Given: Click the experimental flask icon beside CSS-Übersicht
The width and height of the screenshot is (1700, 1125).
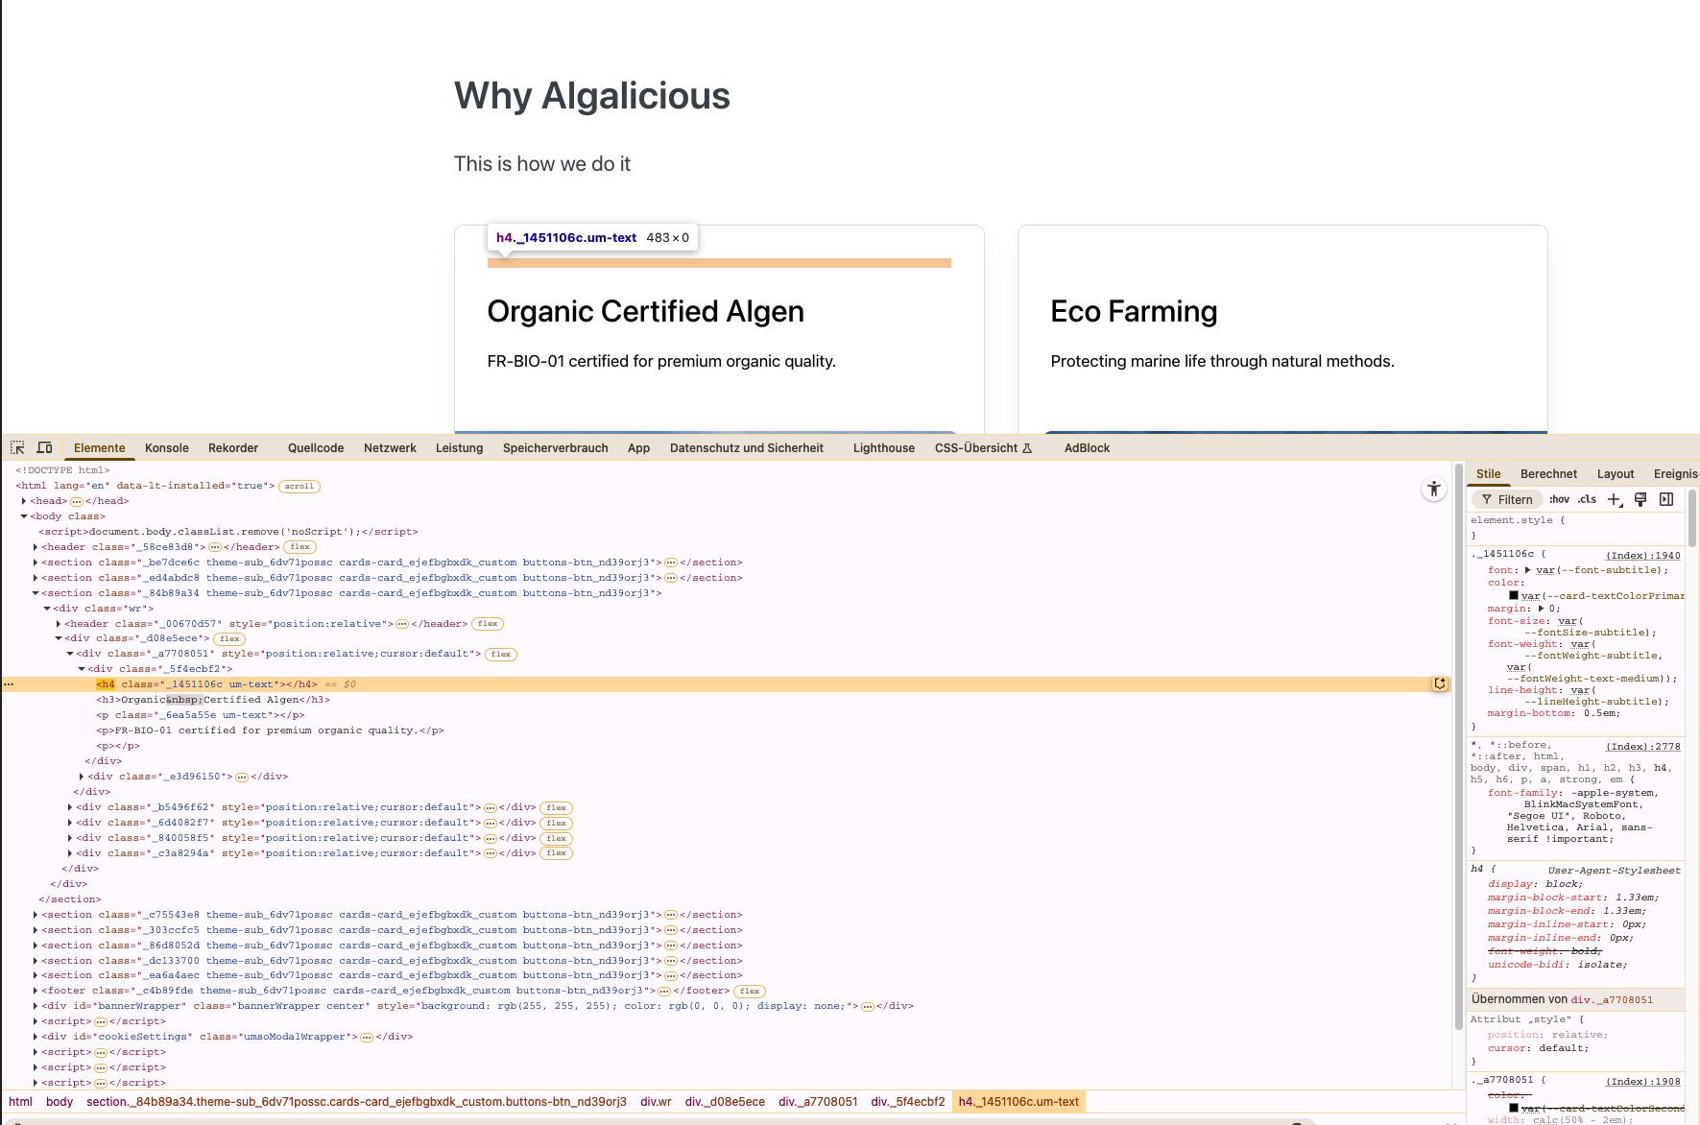Looking at the screenshot, I should 1027,448.
